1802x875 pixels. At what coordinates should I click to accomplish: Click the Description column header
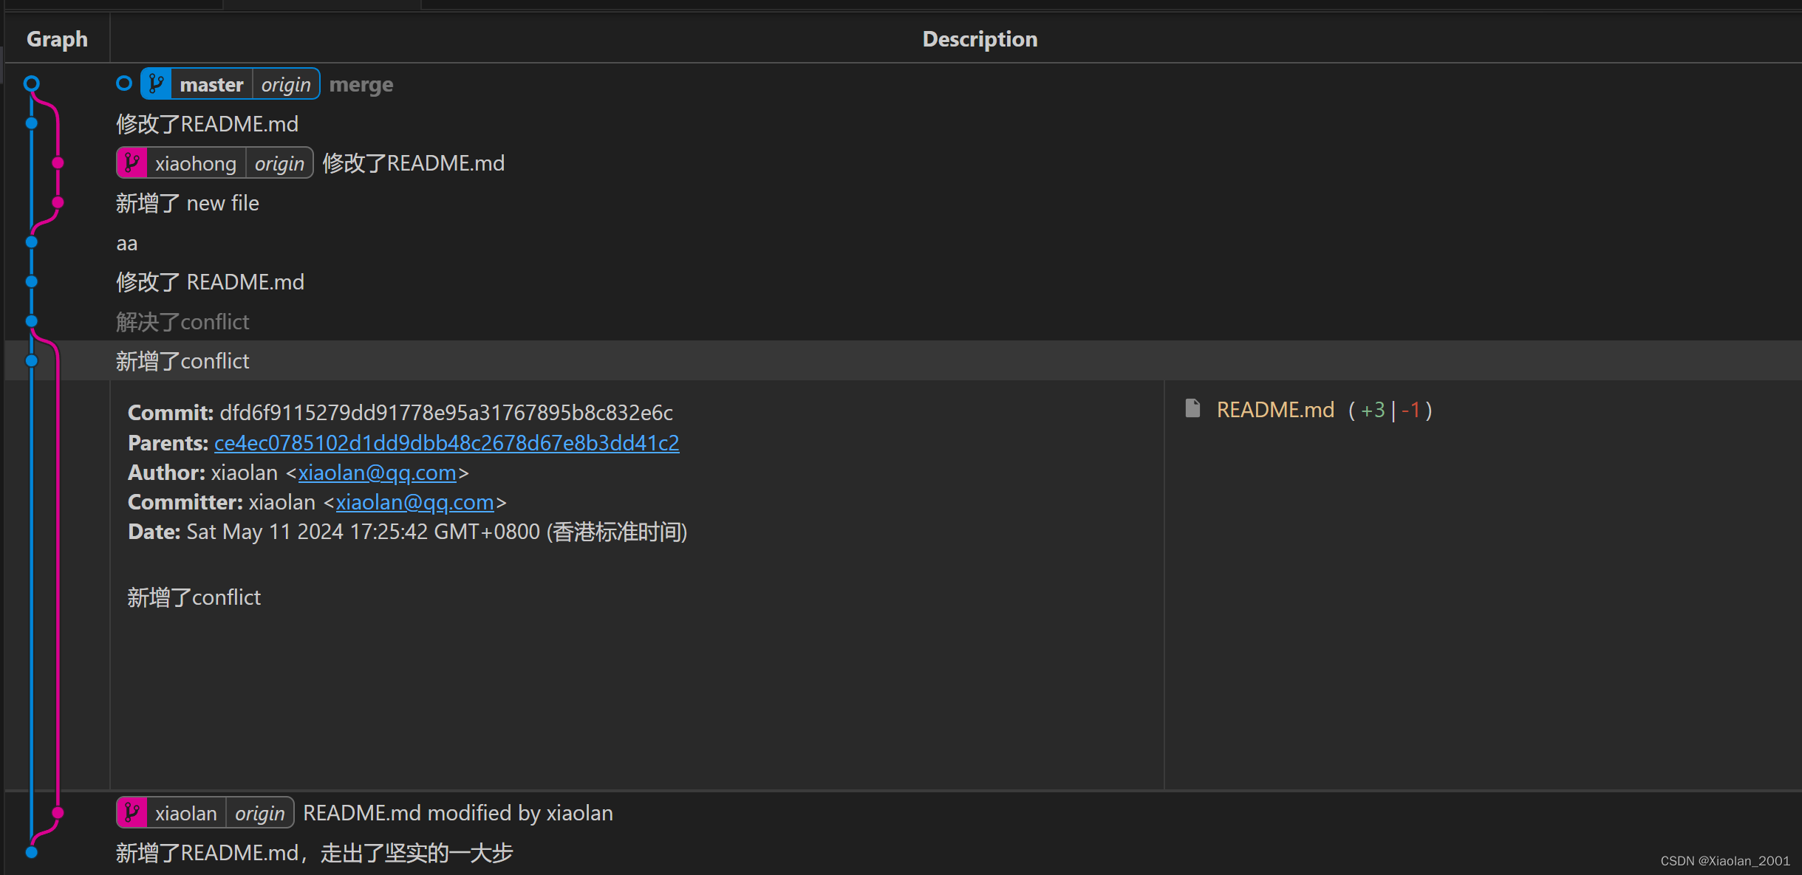(x=980, y=38)
